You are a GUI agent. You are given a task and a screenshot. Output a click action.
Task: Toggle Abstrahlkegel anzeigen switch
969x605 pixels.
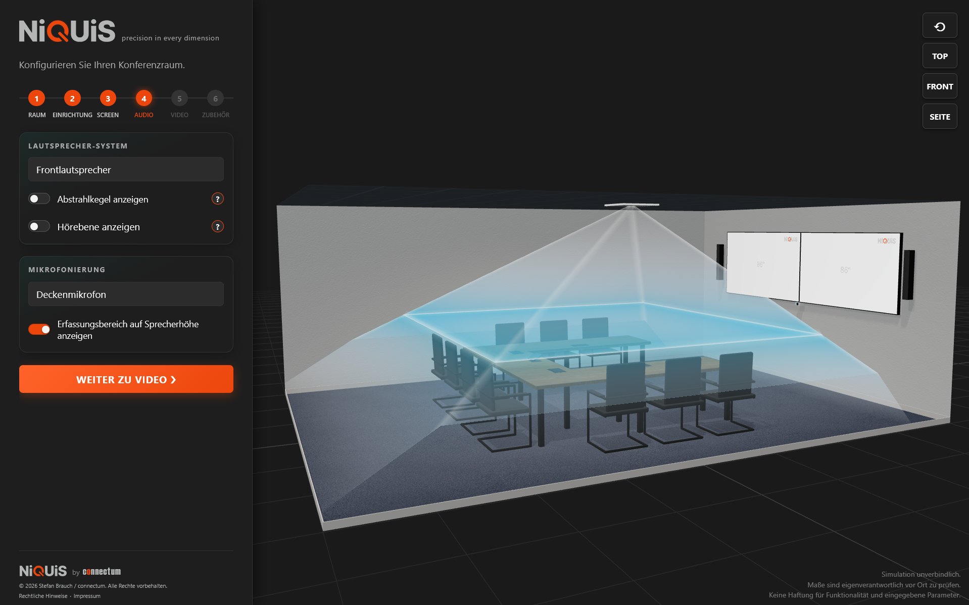(39, 199)
